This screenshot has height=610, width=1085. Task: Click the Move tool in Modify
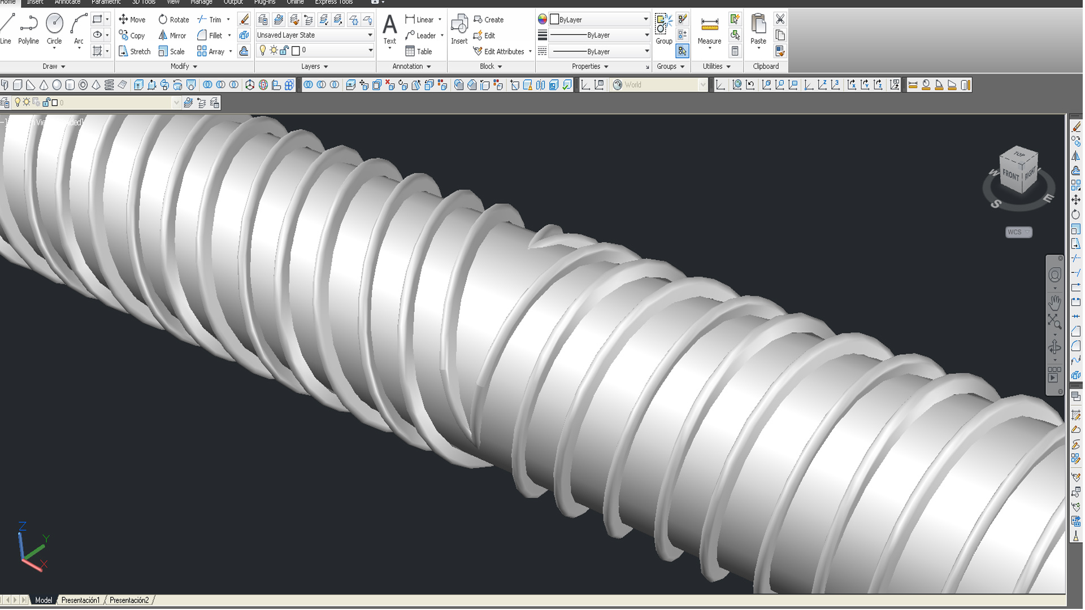click(132, 19)
